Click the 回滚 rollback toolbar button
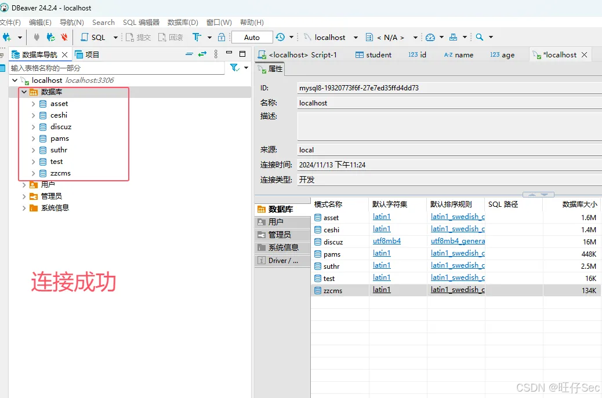 (x=171, y=37)
